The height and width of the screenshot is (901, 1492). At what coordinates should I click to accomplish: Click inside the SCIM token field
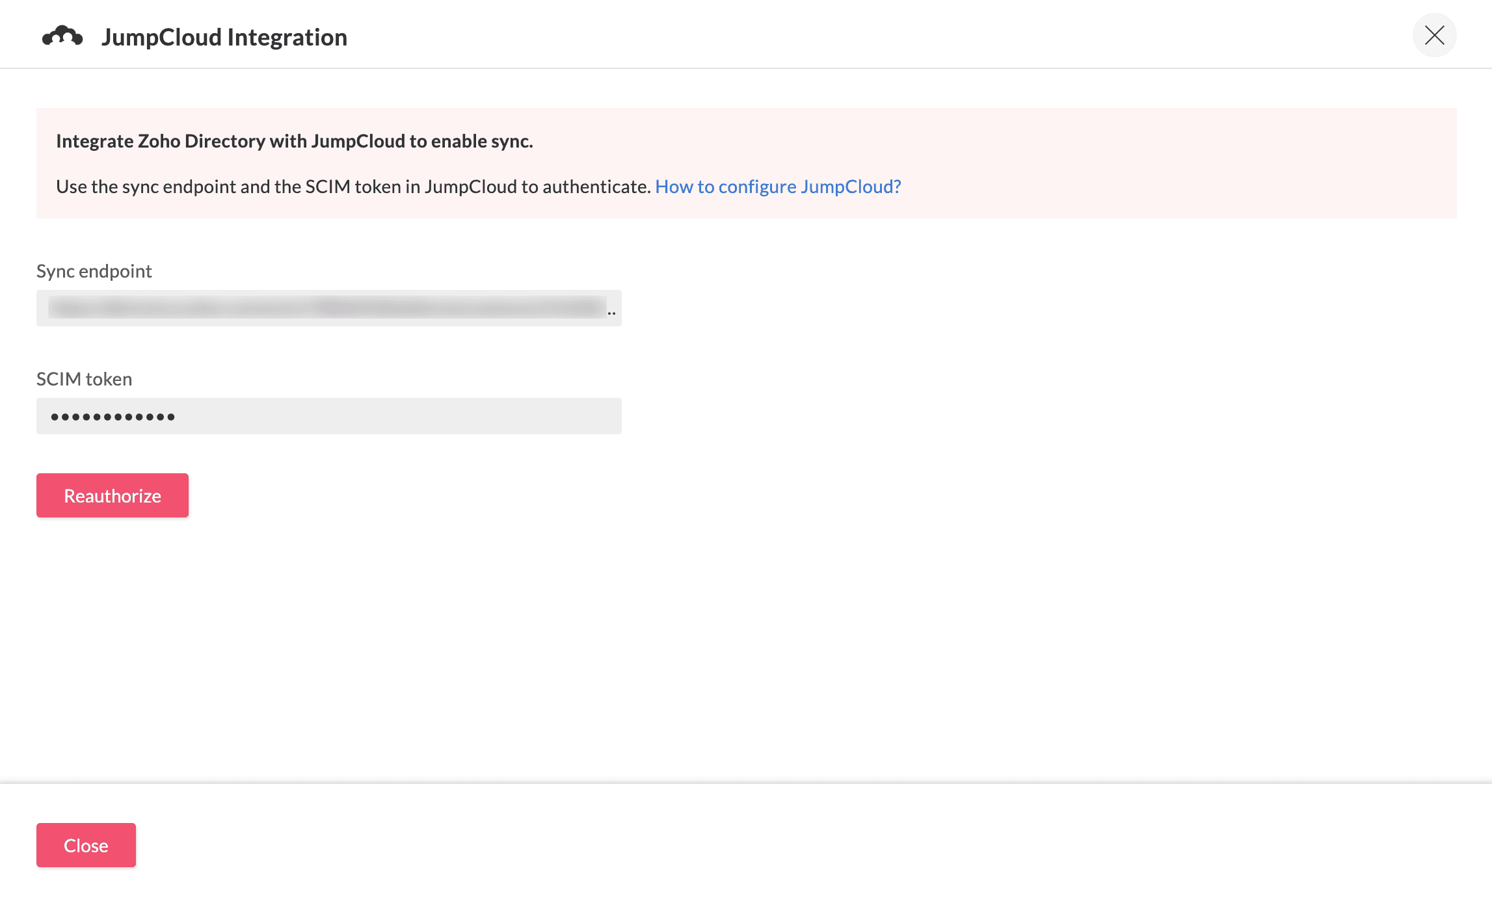point(328,416)
